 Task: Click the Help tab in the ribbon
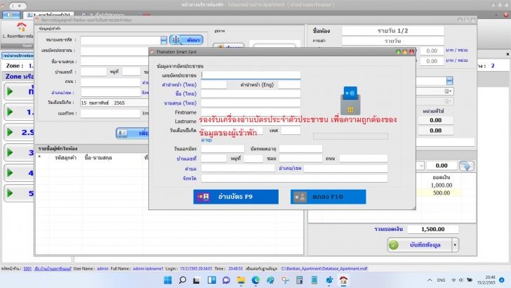145,15
